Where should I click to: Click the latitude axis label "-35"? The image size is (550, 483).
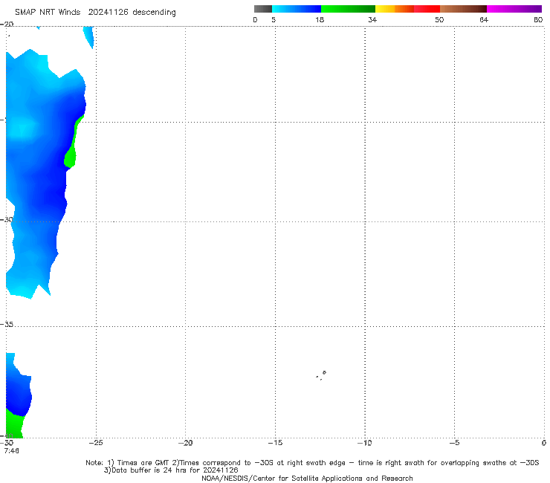(x=7, y=325)
